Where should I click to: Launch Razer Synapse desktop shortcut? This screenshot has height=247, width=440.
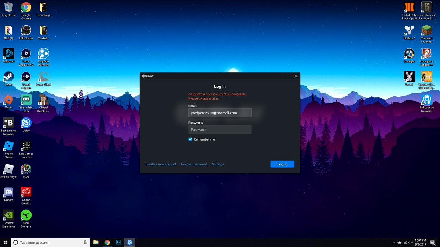click(x=26, y=218)
